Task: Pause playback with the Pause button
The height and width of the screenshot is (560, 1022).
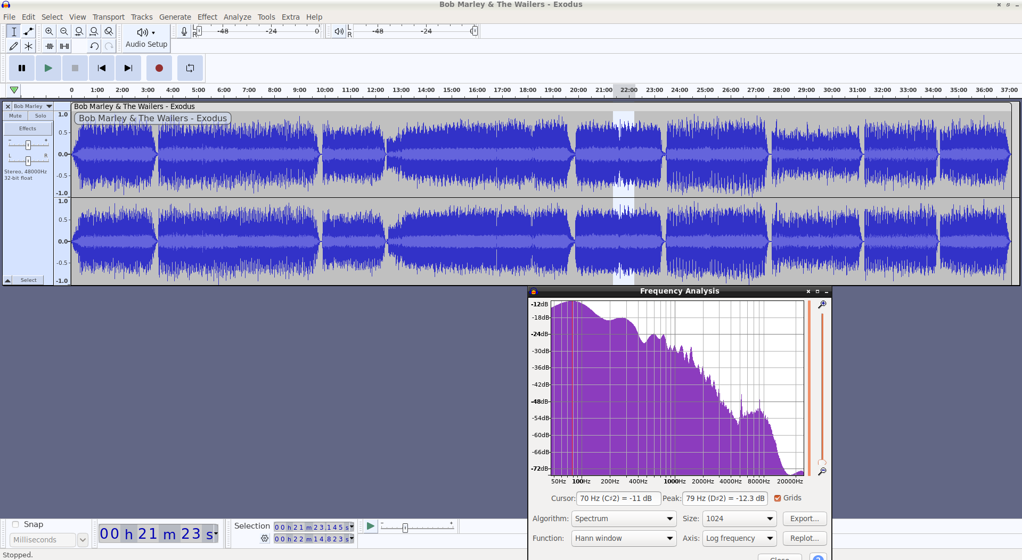Action: coord(22,68)
